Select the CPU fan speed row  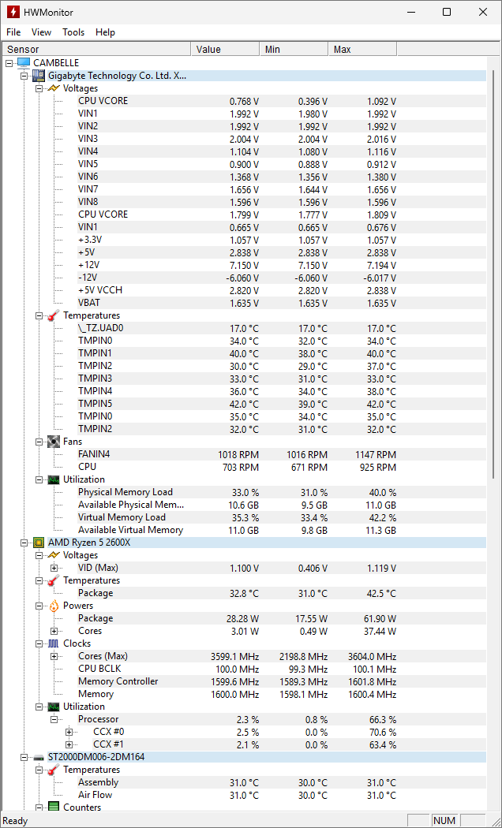(282, 468)
